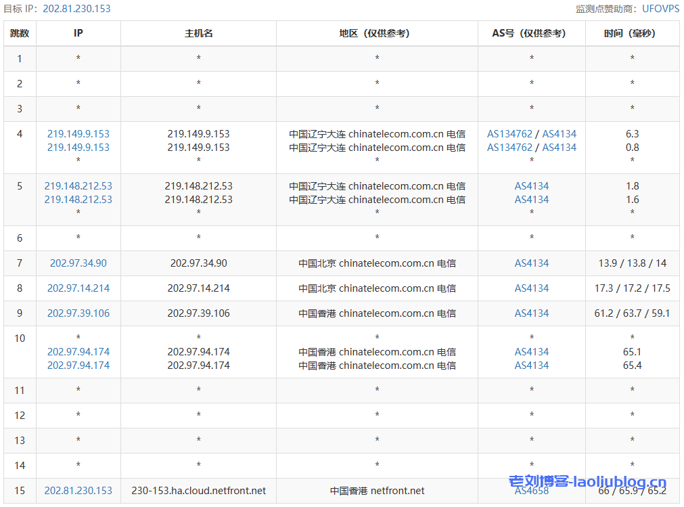Click the 地区（仅供参考） column header
The height and width of the screenshot is (507, 684).
pos(377,33)
